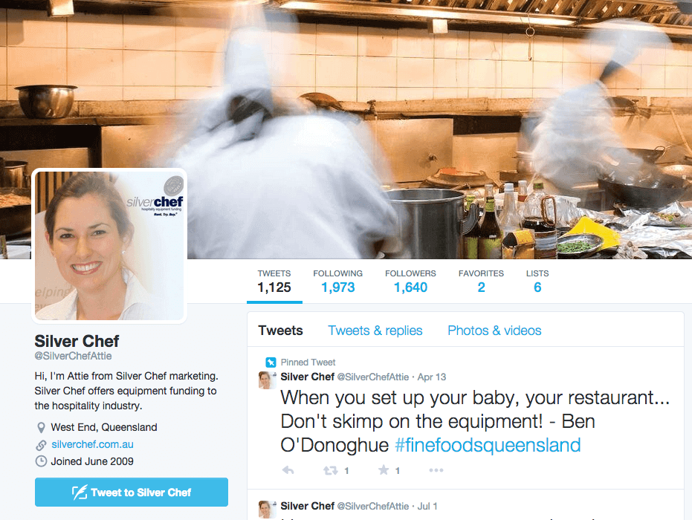Visit the silverchef.com.au website link
This screenshot has width=692, height=520.
[92, 444]
